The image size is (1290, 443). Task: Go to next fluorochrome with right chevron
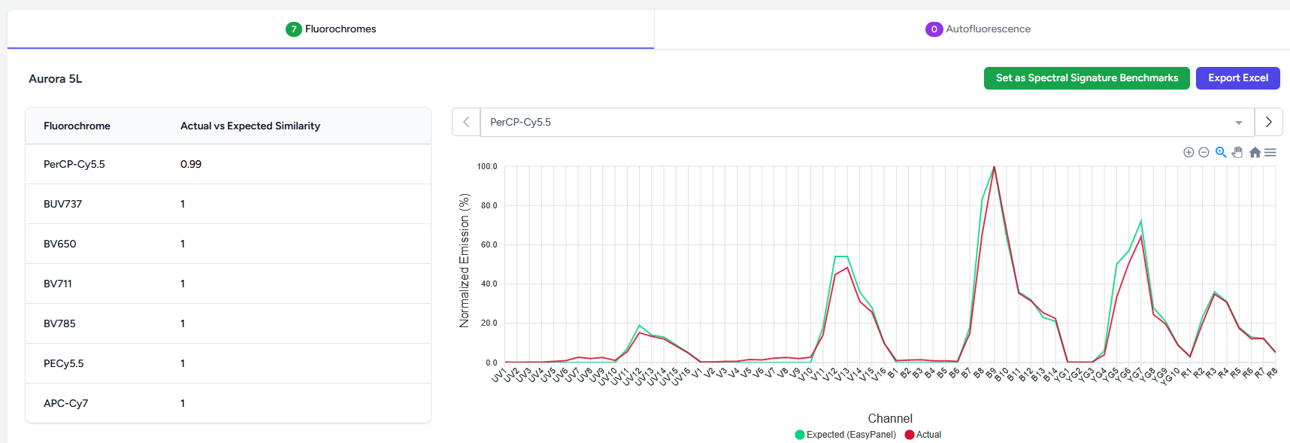click(1269, 122)
